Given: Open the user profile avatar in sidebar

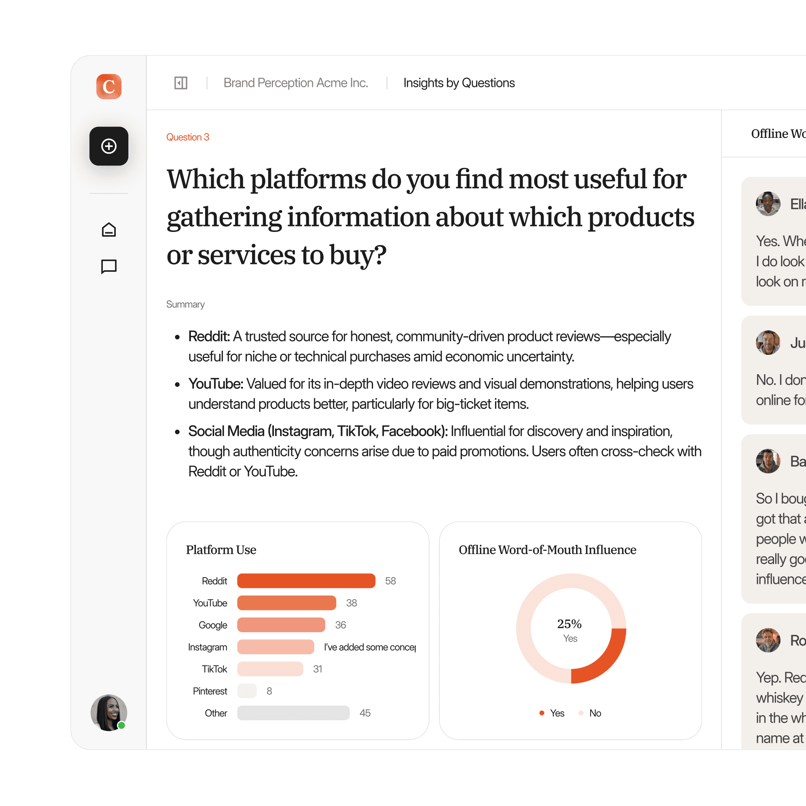Looking at the screenshot, I should (109, 712).
